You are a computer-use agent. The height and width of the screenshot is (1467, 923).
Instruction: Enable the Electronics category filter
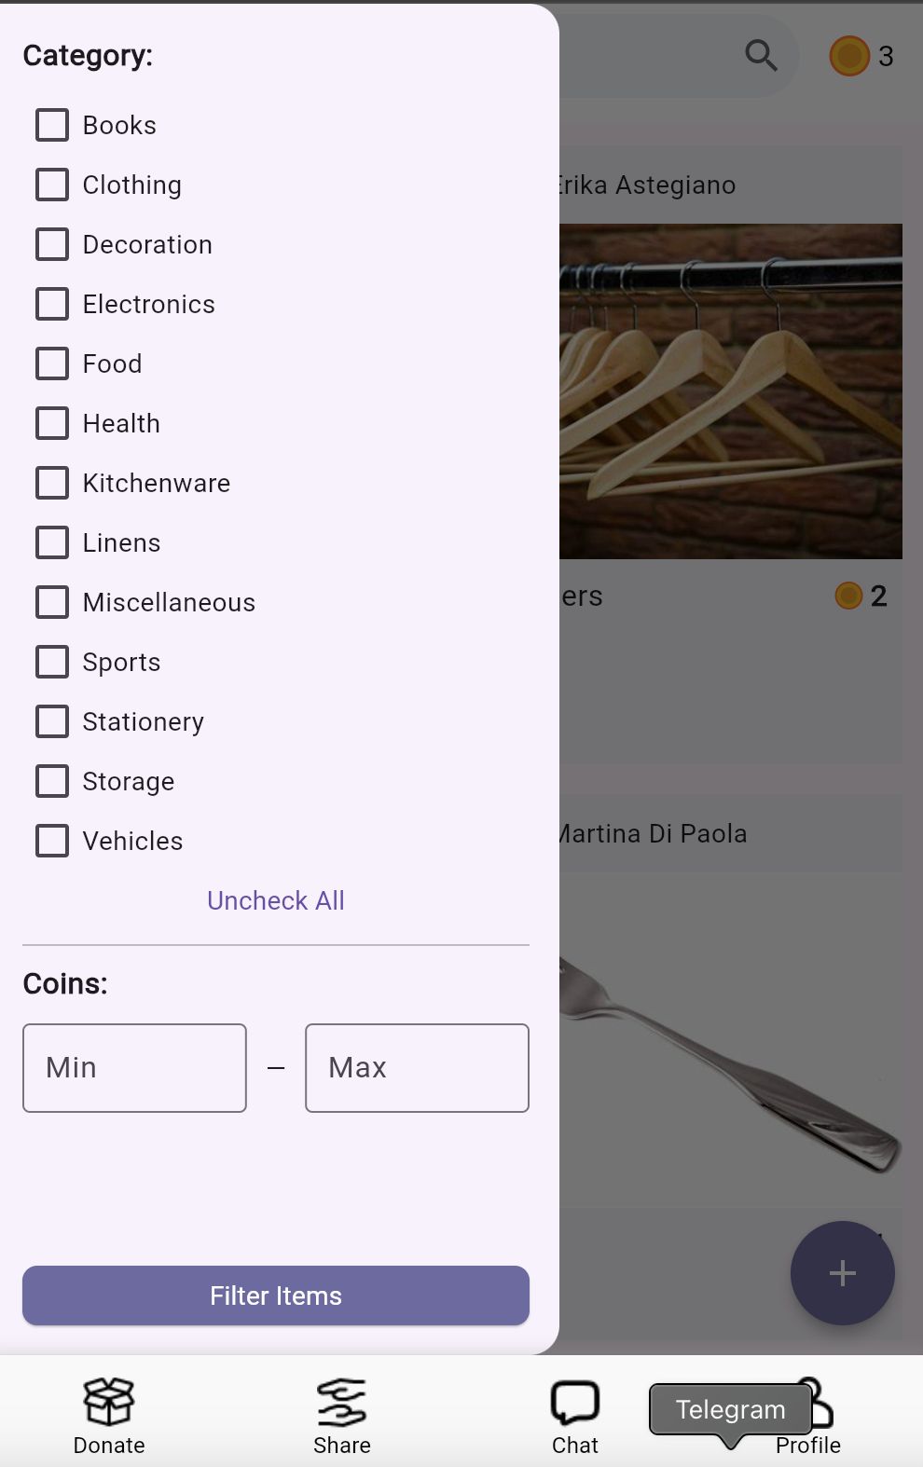[x=52, y=304]
